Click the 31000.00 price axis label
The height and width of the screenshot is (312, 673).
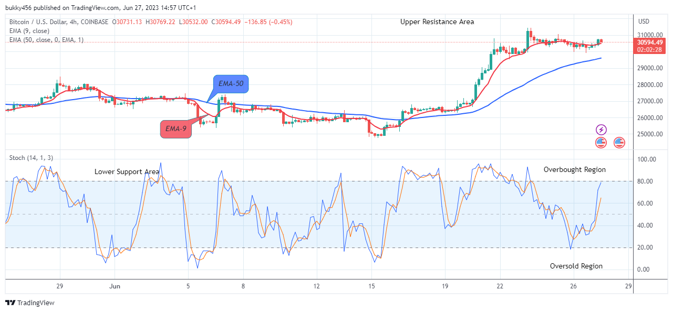pos(650,35)
